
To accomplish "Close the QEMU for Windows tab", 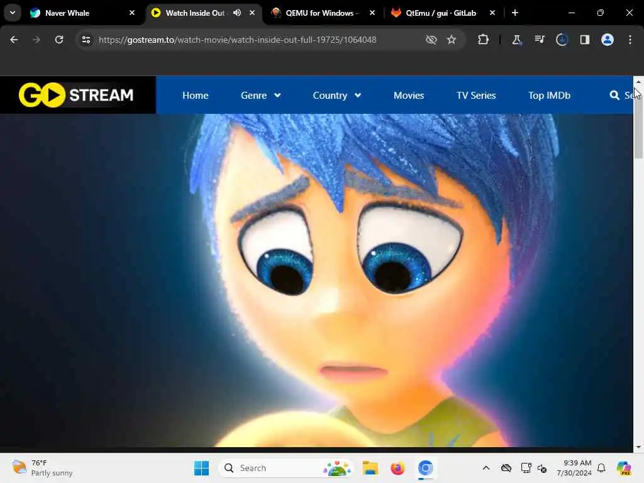I will (372, 13).
